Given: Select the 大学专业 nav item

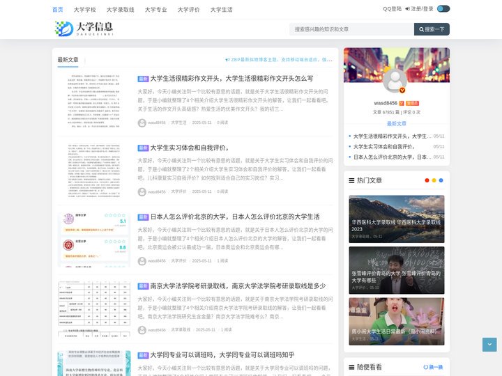Looking at the screenshot, I should tap(156, 10).
